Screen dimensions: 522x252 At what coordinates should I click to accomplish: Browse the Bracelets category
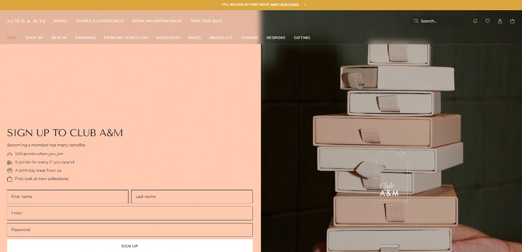point(221,38)
